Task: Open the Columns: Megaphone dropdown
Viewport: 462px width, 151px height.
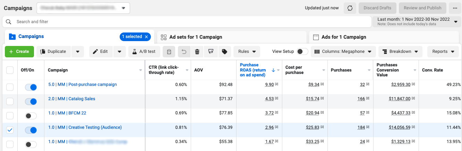Action: pyautogui.click(x=343, y=51)
